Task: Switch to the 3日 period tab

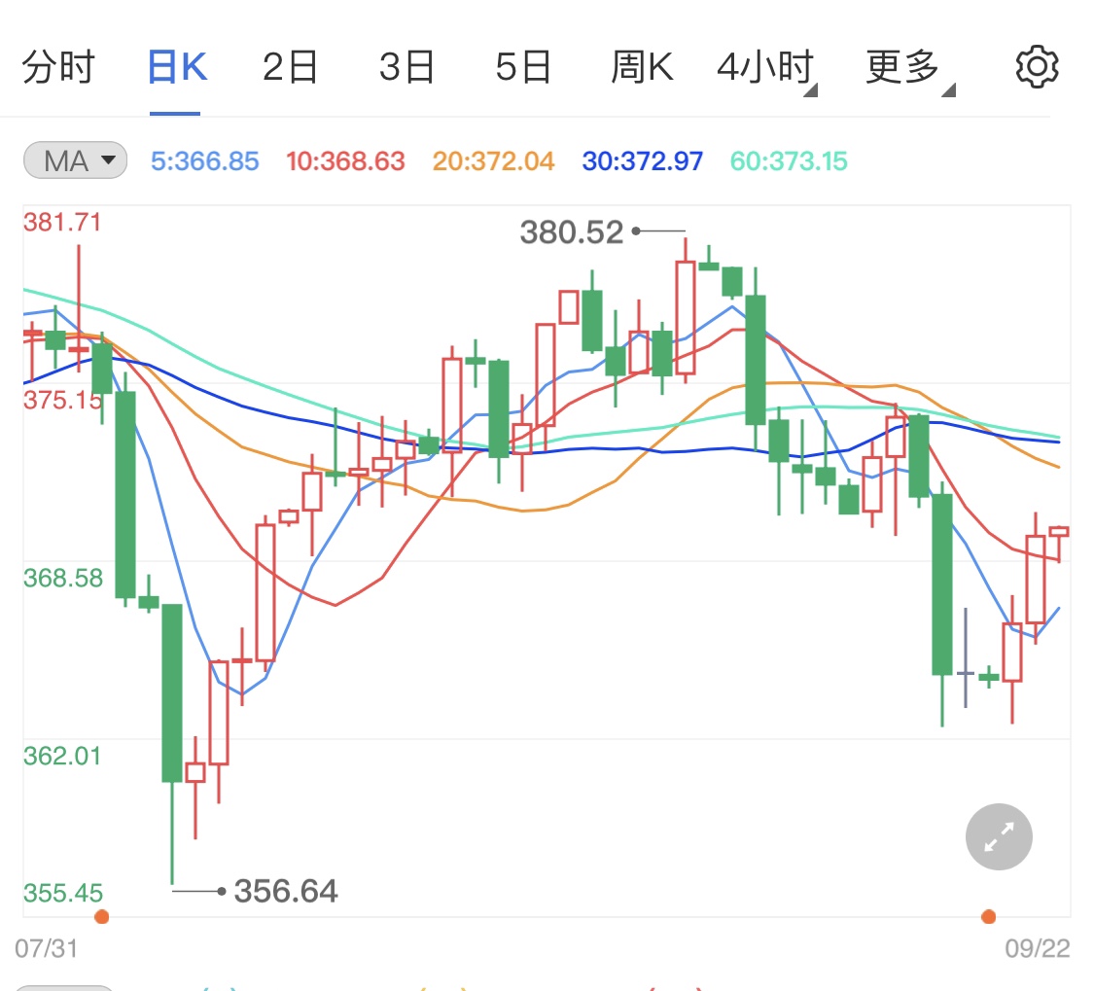Action: [x=406, y=65]
